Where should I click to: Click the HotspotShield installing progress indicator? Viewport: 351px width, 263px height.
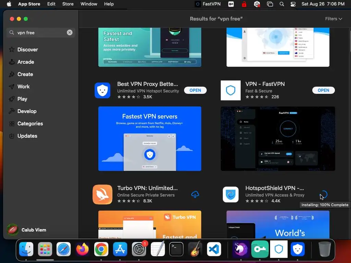pos(324,195)
